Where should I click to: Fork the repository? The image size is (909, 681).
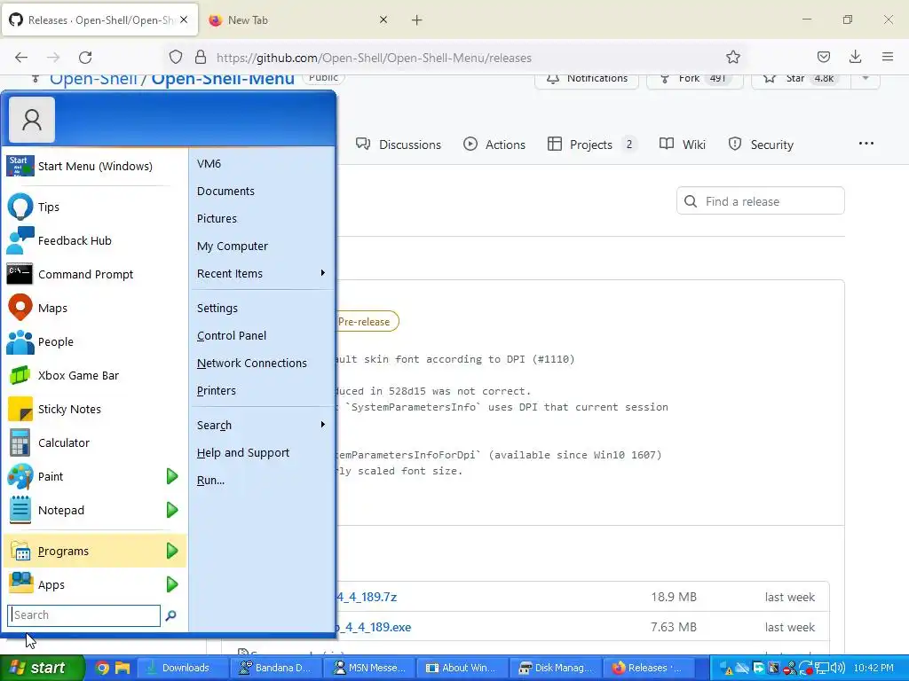click(x=695, y=78)
